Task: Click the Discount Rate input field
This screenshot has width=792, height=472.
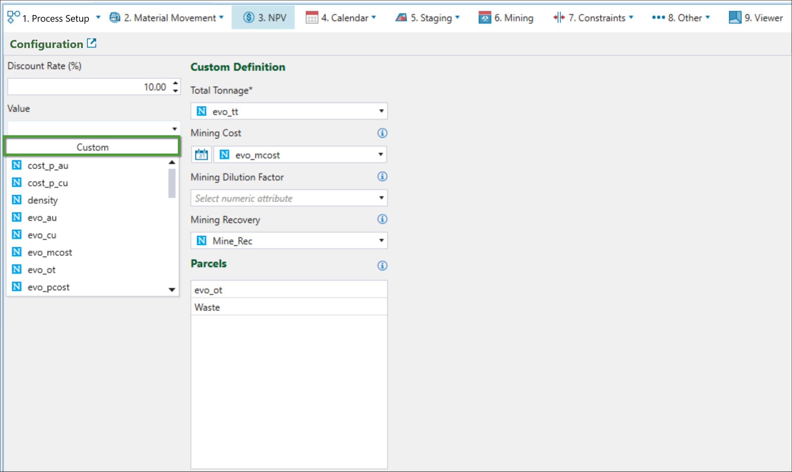Action: click(88, 87)
